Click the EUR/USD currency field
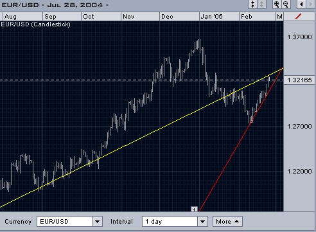 tap(65, 222)
